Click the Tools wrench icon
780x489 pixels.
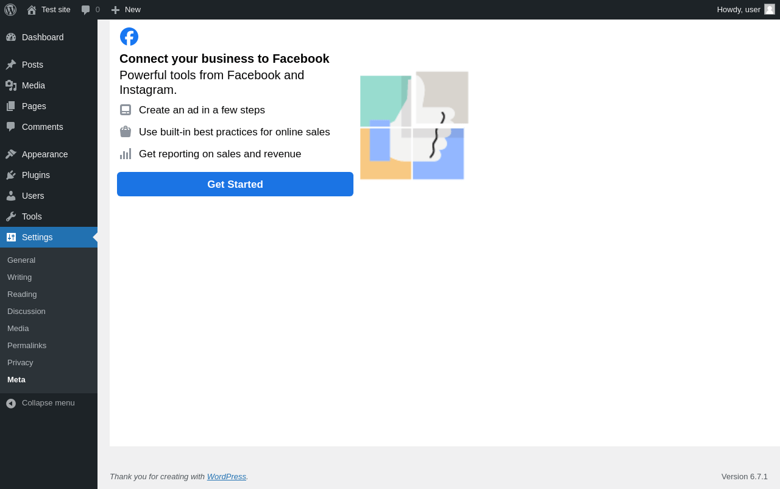[11, 216]
